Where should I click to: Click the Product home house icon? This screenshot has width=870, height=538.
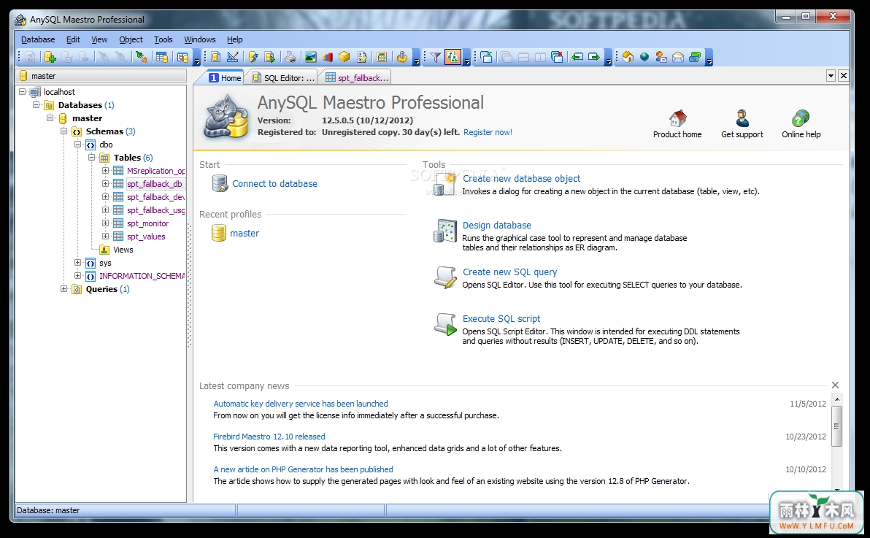[x=677, y=118]
